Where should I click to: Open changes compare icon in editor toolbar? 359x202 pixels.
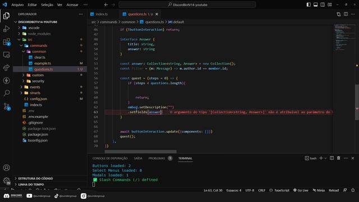339,14
